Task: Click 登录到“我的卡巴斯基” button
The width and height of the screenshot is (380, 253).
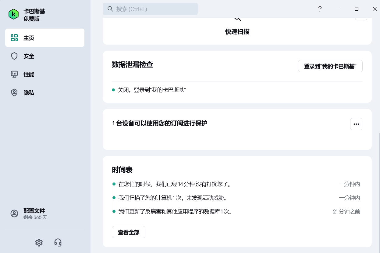Action: 330,66
